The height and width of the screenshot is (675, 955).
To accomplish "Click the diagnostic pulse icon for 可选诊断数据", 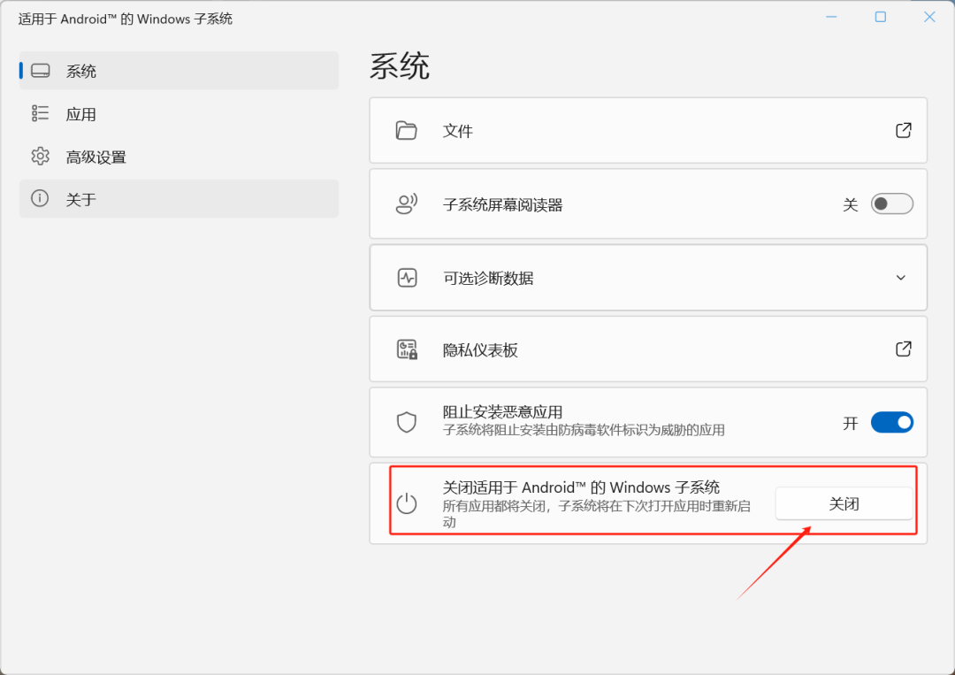I will (x=407, y=278).
